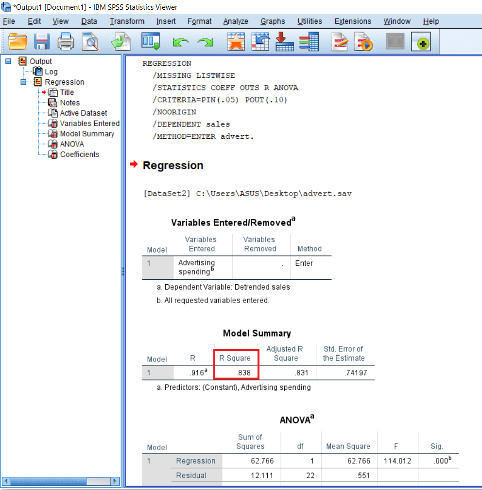Save output with the floppy disk icon
The height and width of the screenshot is (490, 482).
pyautogui.click(x=42, y=41)
